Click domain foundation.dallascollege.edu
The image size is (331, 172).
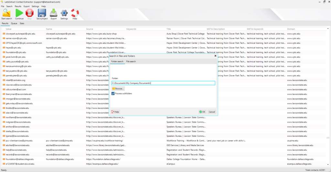tap(300, 159)
